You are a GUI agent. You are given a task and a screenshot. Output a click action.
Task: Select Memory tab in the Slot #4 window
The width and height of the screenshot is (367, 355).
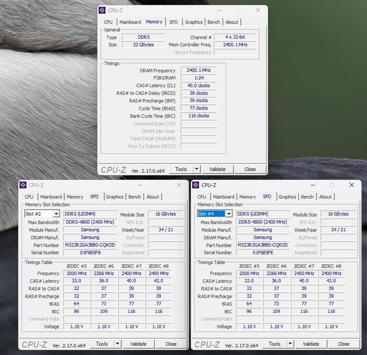[248, 197]
